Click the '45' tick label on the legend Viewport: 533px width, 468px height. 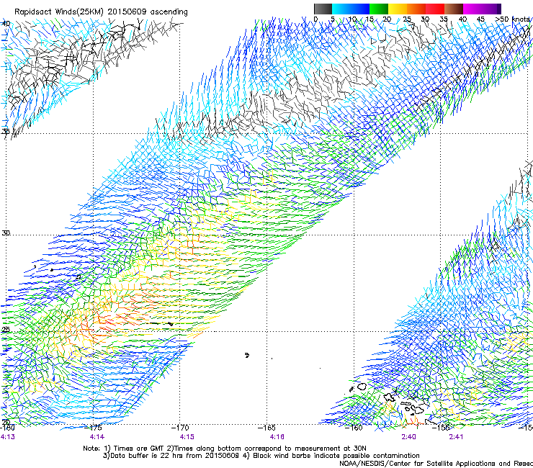click(480, 19)
